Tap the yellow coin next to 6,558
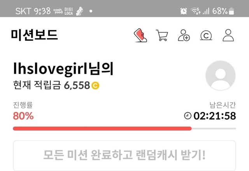249x171 pixels. (95, 85)
